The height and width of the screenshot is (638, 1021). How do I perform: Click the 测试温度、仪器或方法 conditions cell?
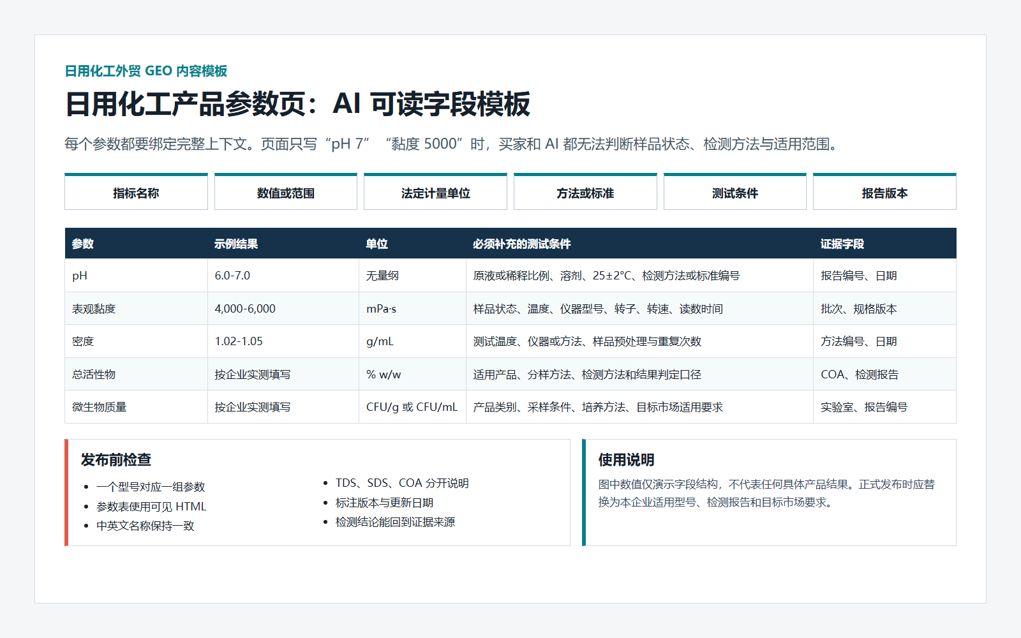639,341
